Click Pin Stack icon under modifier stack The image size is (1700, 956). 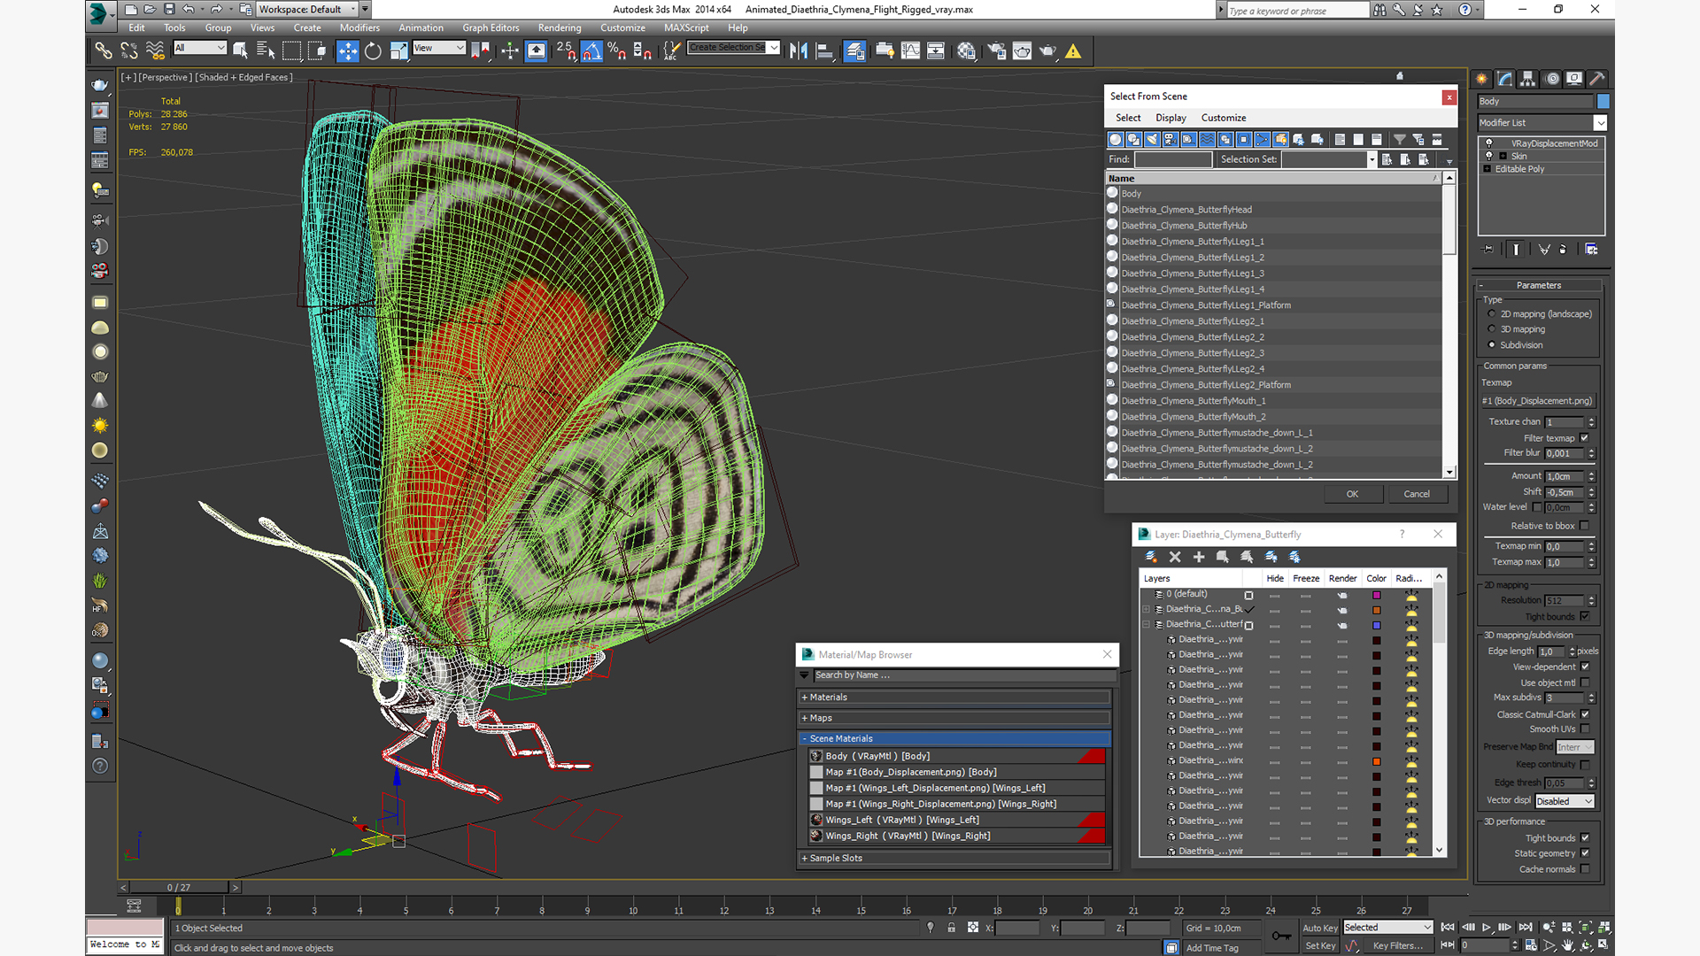click(1488, 250)
